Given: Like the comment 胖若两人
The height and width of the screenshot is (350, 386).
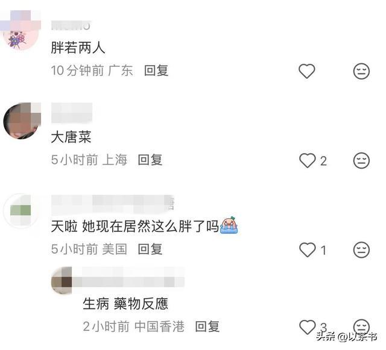Looking at the screenshot, I should click(307, 71).
